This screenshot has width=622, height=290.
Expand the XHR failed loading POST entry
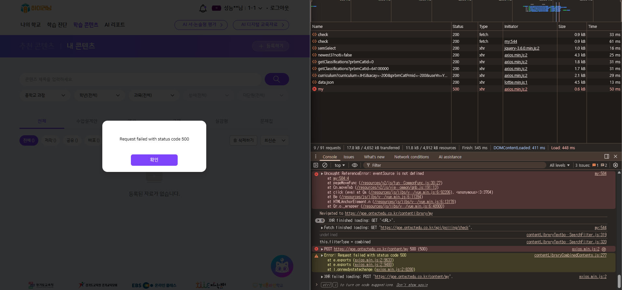pyautogui.click(x=322, y=277)
